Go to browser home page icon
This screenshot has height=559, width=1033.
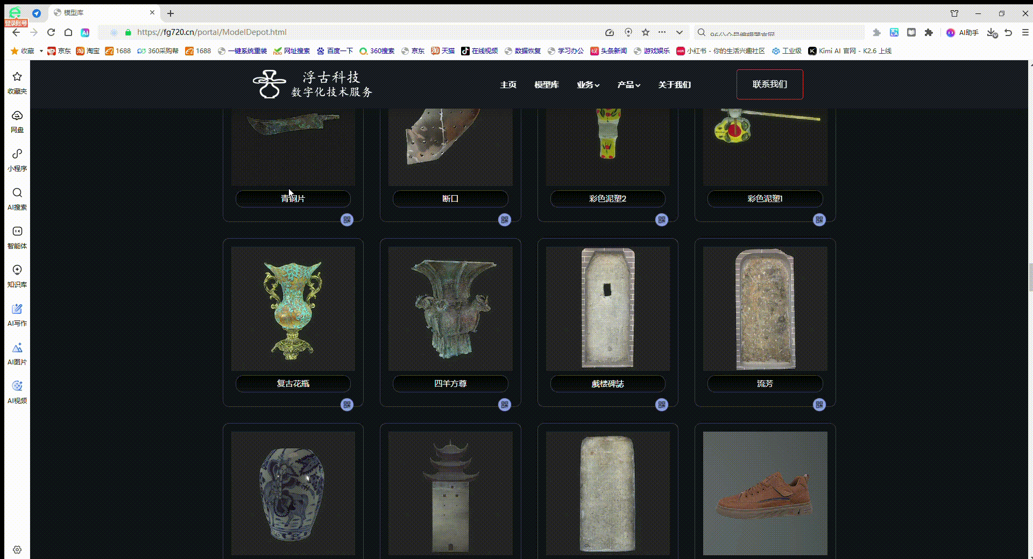pyautogui.click(x=68, y=32)
